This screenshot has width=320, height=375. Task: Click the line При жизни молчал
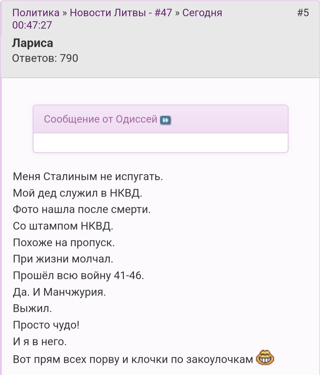63,259
